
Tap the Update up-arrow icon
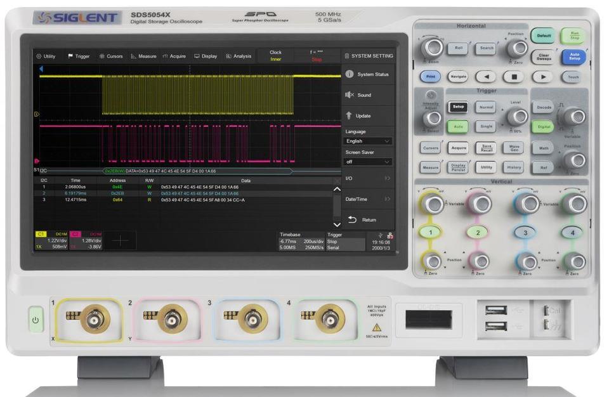point(348,115)
